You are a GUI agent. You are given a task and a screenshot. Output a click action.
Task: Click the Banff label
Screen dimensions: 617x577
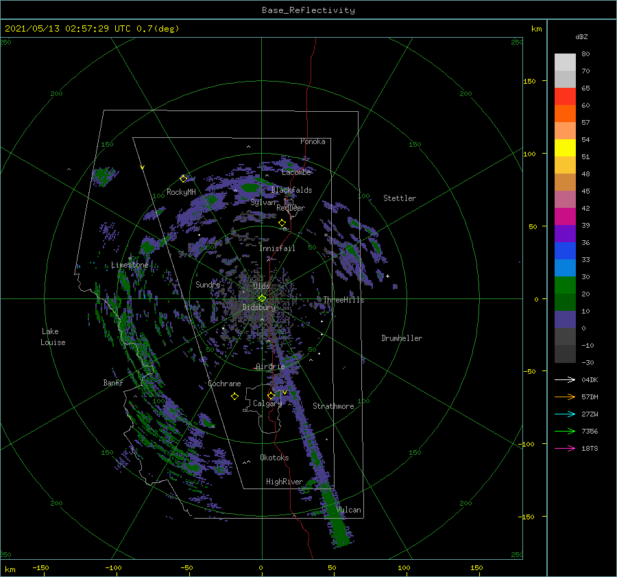[113, 382]
